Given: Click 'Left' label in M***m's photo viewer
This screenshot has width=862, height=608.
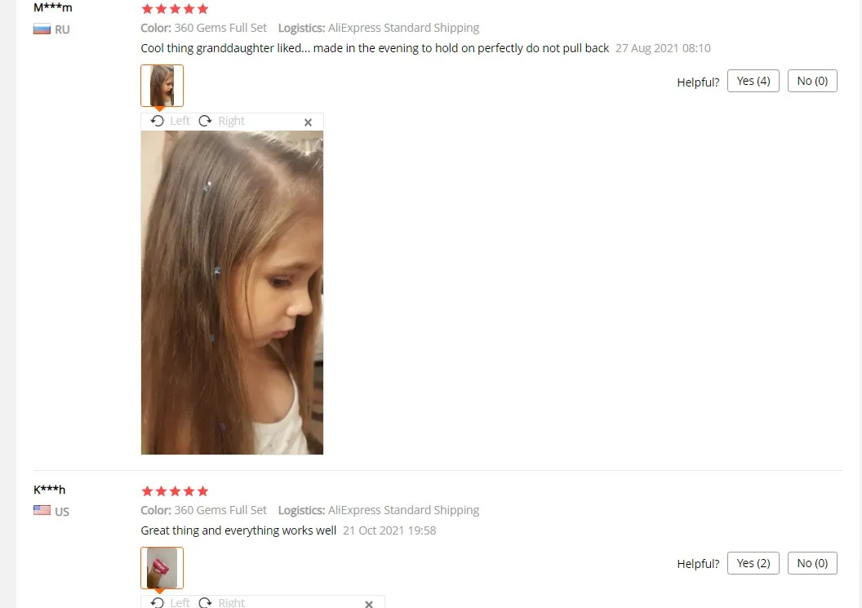Looking at the screenshot, I should pyautogui.click(x=180, y=121).
